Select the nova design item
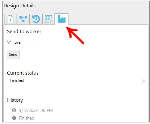The image size is (150, 124). [x=17, y=42]
